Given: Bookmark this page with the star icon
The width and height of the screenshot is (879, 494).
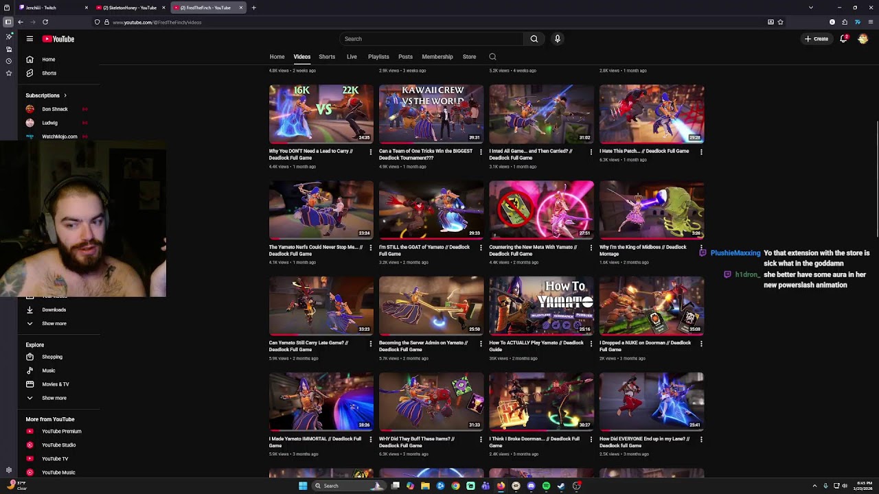Looking at the screenshot, I should click(x=780, y=22).
